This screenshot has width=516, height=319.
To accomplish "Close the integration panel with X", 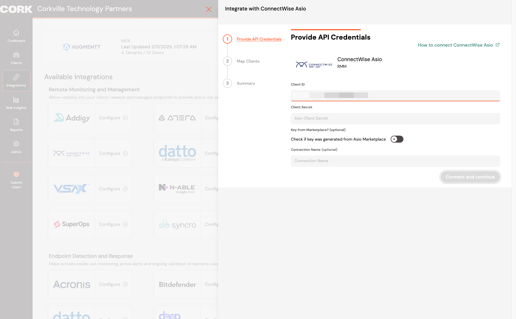I will click(209, 9).
